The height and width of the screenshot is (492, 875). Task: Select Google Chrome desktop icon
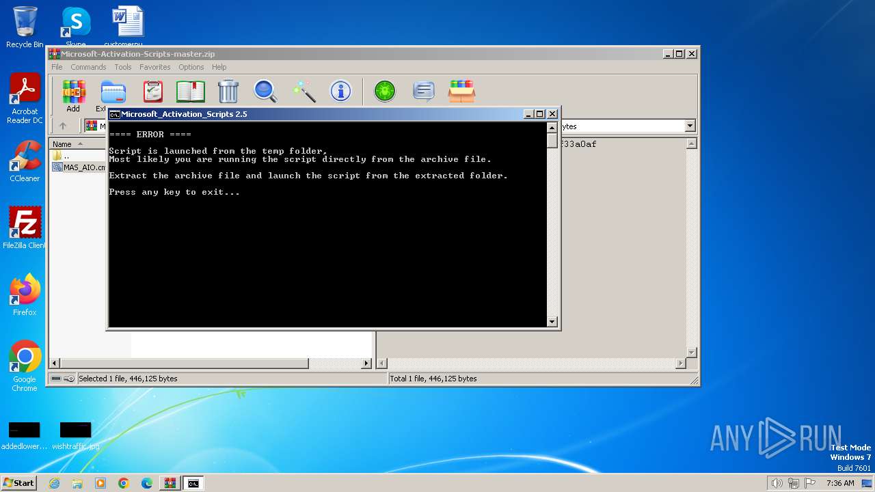click(25, 366)
